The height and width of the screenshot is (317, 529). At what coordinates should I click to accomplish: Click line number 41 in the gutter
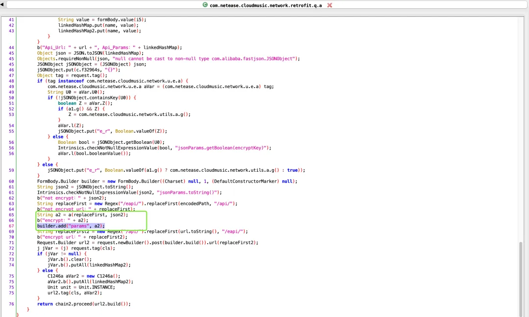[11, 20]
